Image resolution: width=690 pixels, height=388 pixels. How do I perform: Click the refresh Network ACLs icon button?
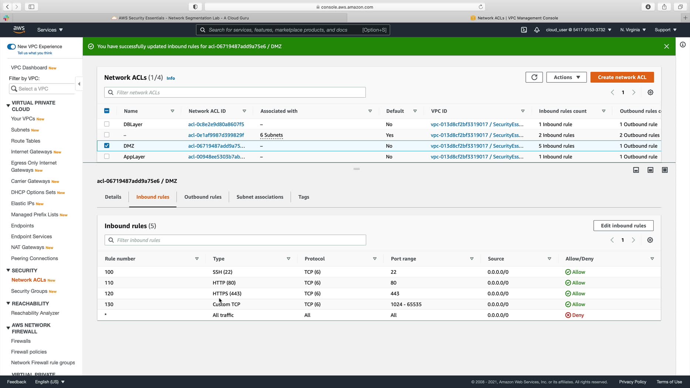coord(534,77)
